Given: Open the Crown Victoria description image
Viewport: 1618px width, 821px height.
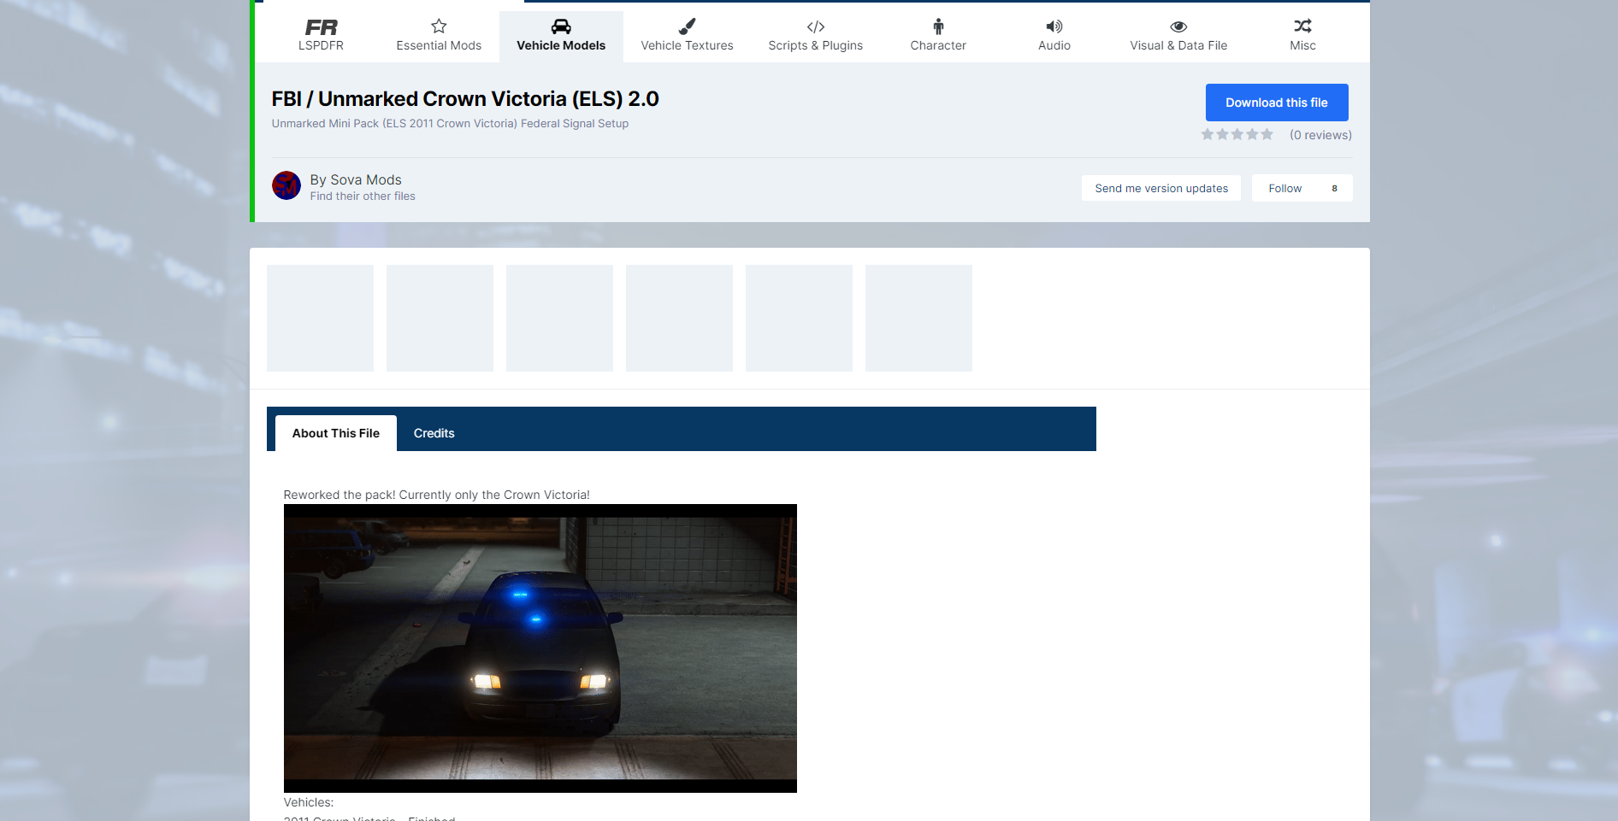Looking at the screenshot, I should [x=540, y=648].
